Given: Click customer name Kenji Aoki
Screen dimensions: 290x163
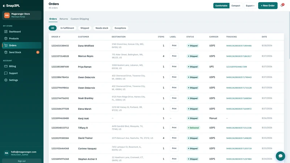Looking at the screenshot, I should coord(83,118).
